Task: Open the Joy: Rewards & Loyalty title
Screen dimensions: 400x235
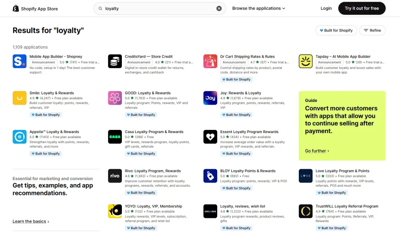Action: pyautogui.click(x=241, y=93)
